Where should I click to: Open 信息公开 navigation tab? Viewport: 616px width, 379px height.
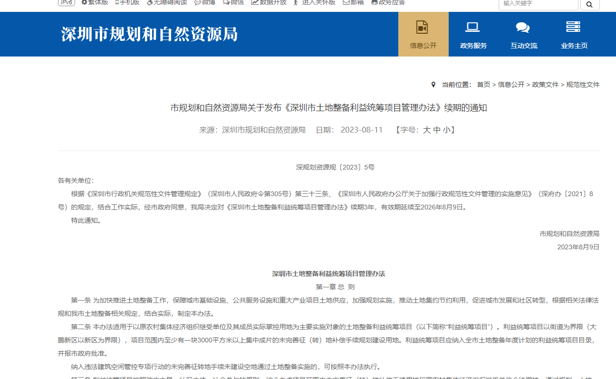click(423, 34)
